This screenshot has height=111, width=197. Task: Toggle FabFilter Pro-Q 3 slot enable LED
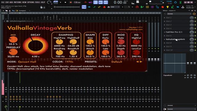(x=195, y=32)
